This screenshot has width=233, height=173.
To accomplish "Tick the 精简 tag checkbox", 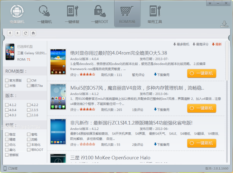I will point(7,140).
